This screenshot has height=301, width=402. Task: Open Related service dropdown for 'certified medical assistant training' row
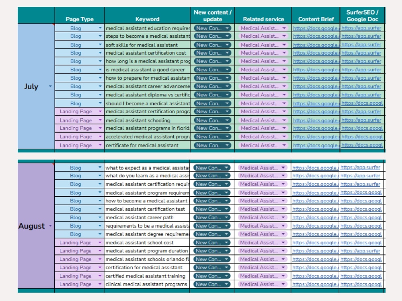(x=283, y=276)
